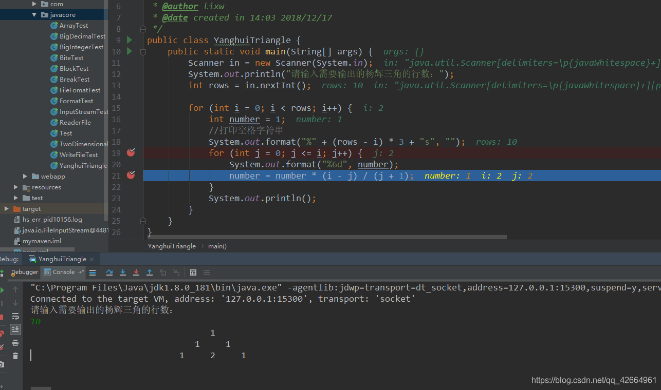Expand the webapp folder

tap(25, 177)
